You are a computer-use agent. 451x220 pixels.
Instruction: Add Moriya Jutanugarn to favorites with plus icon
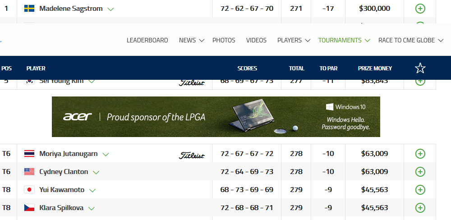[420, 154]
